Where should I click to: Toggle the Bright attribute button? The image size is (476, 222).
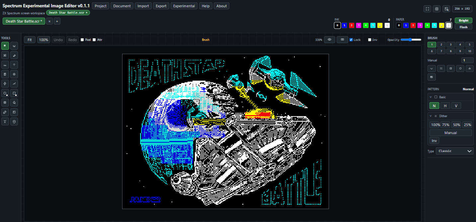tap(464, 21)
